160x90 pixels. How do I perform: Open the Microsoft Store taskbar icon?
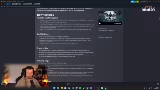(x=65, y=88)
